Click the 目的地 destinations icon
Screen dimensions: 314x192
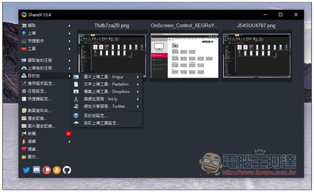(24, 76)
